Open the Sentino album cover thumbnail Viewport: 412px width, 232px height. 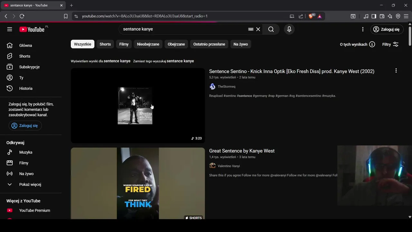click(x=138, y=106)
